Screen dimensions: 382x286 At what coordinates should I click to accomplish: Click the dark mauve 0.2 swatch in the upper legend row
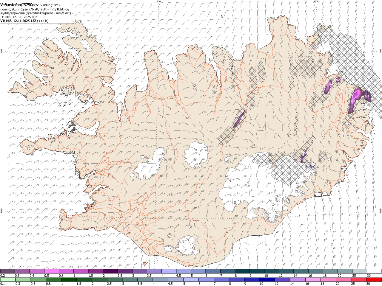[7, 271]
